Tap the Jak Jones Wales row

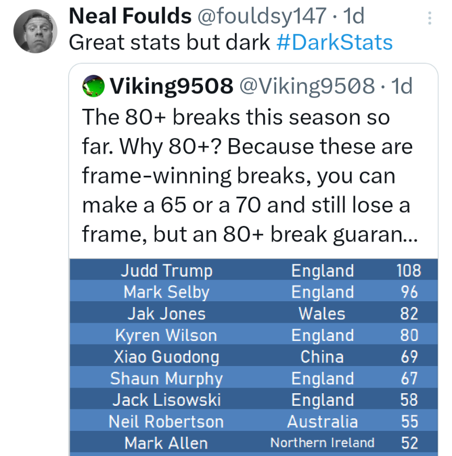[253, 314]
